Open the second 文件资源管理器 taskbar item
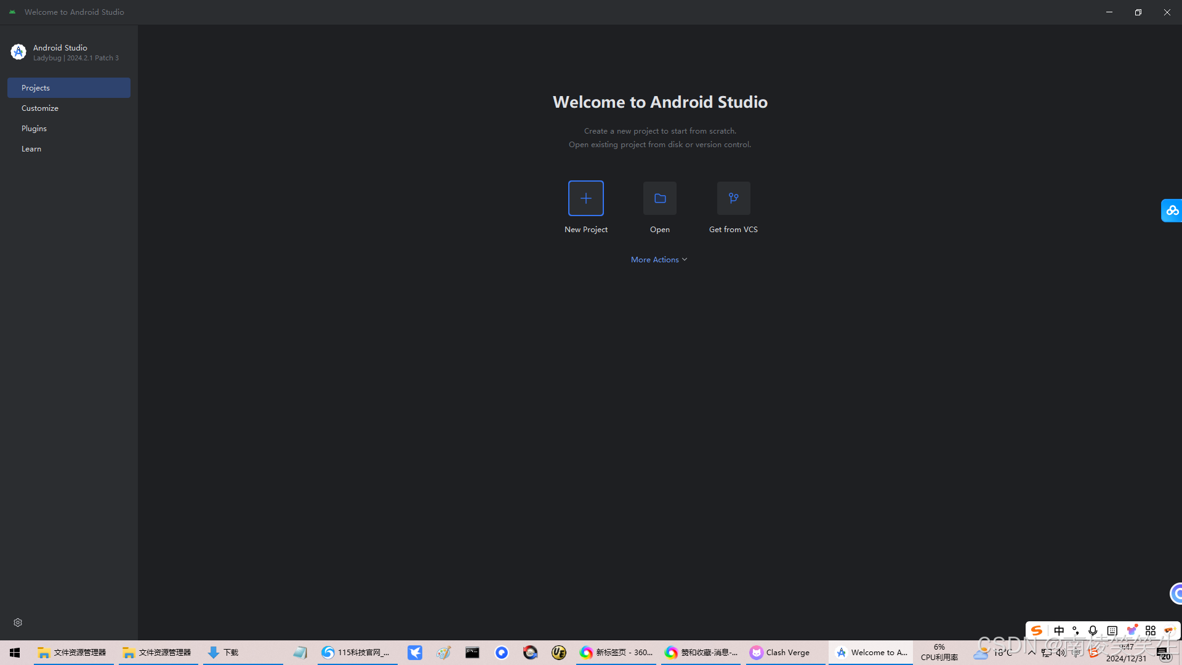The height and width of the screenshot is (665, 1182). click(158, 652)
